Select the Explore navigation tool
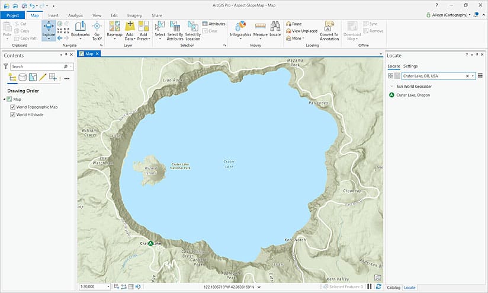The image size is (488, 293). pos(49,31)
